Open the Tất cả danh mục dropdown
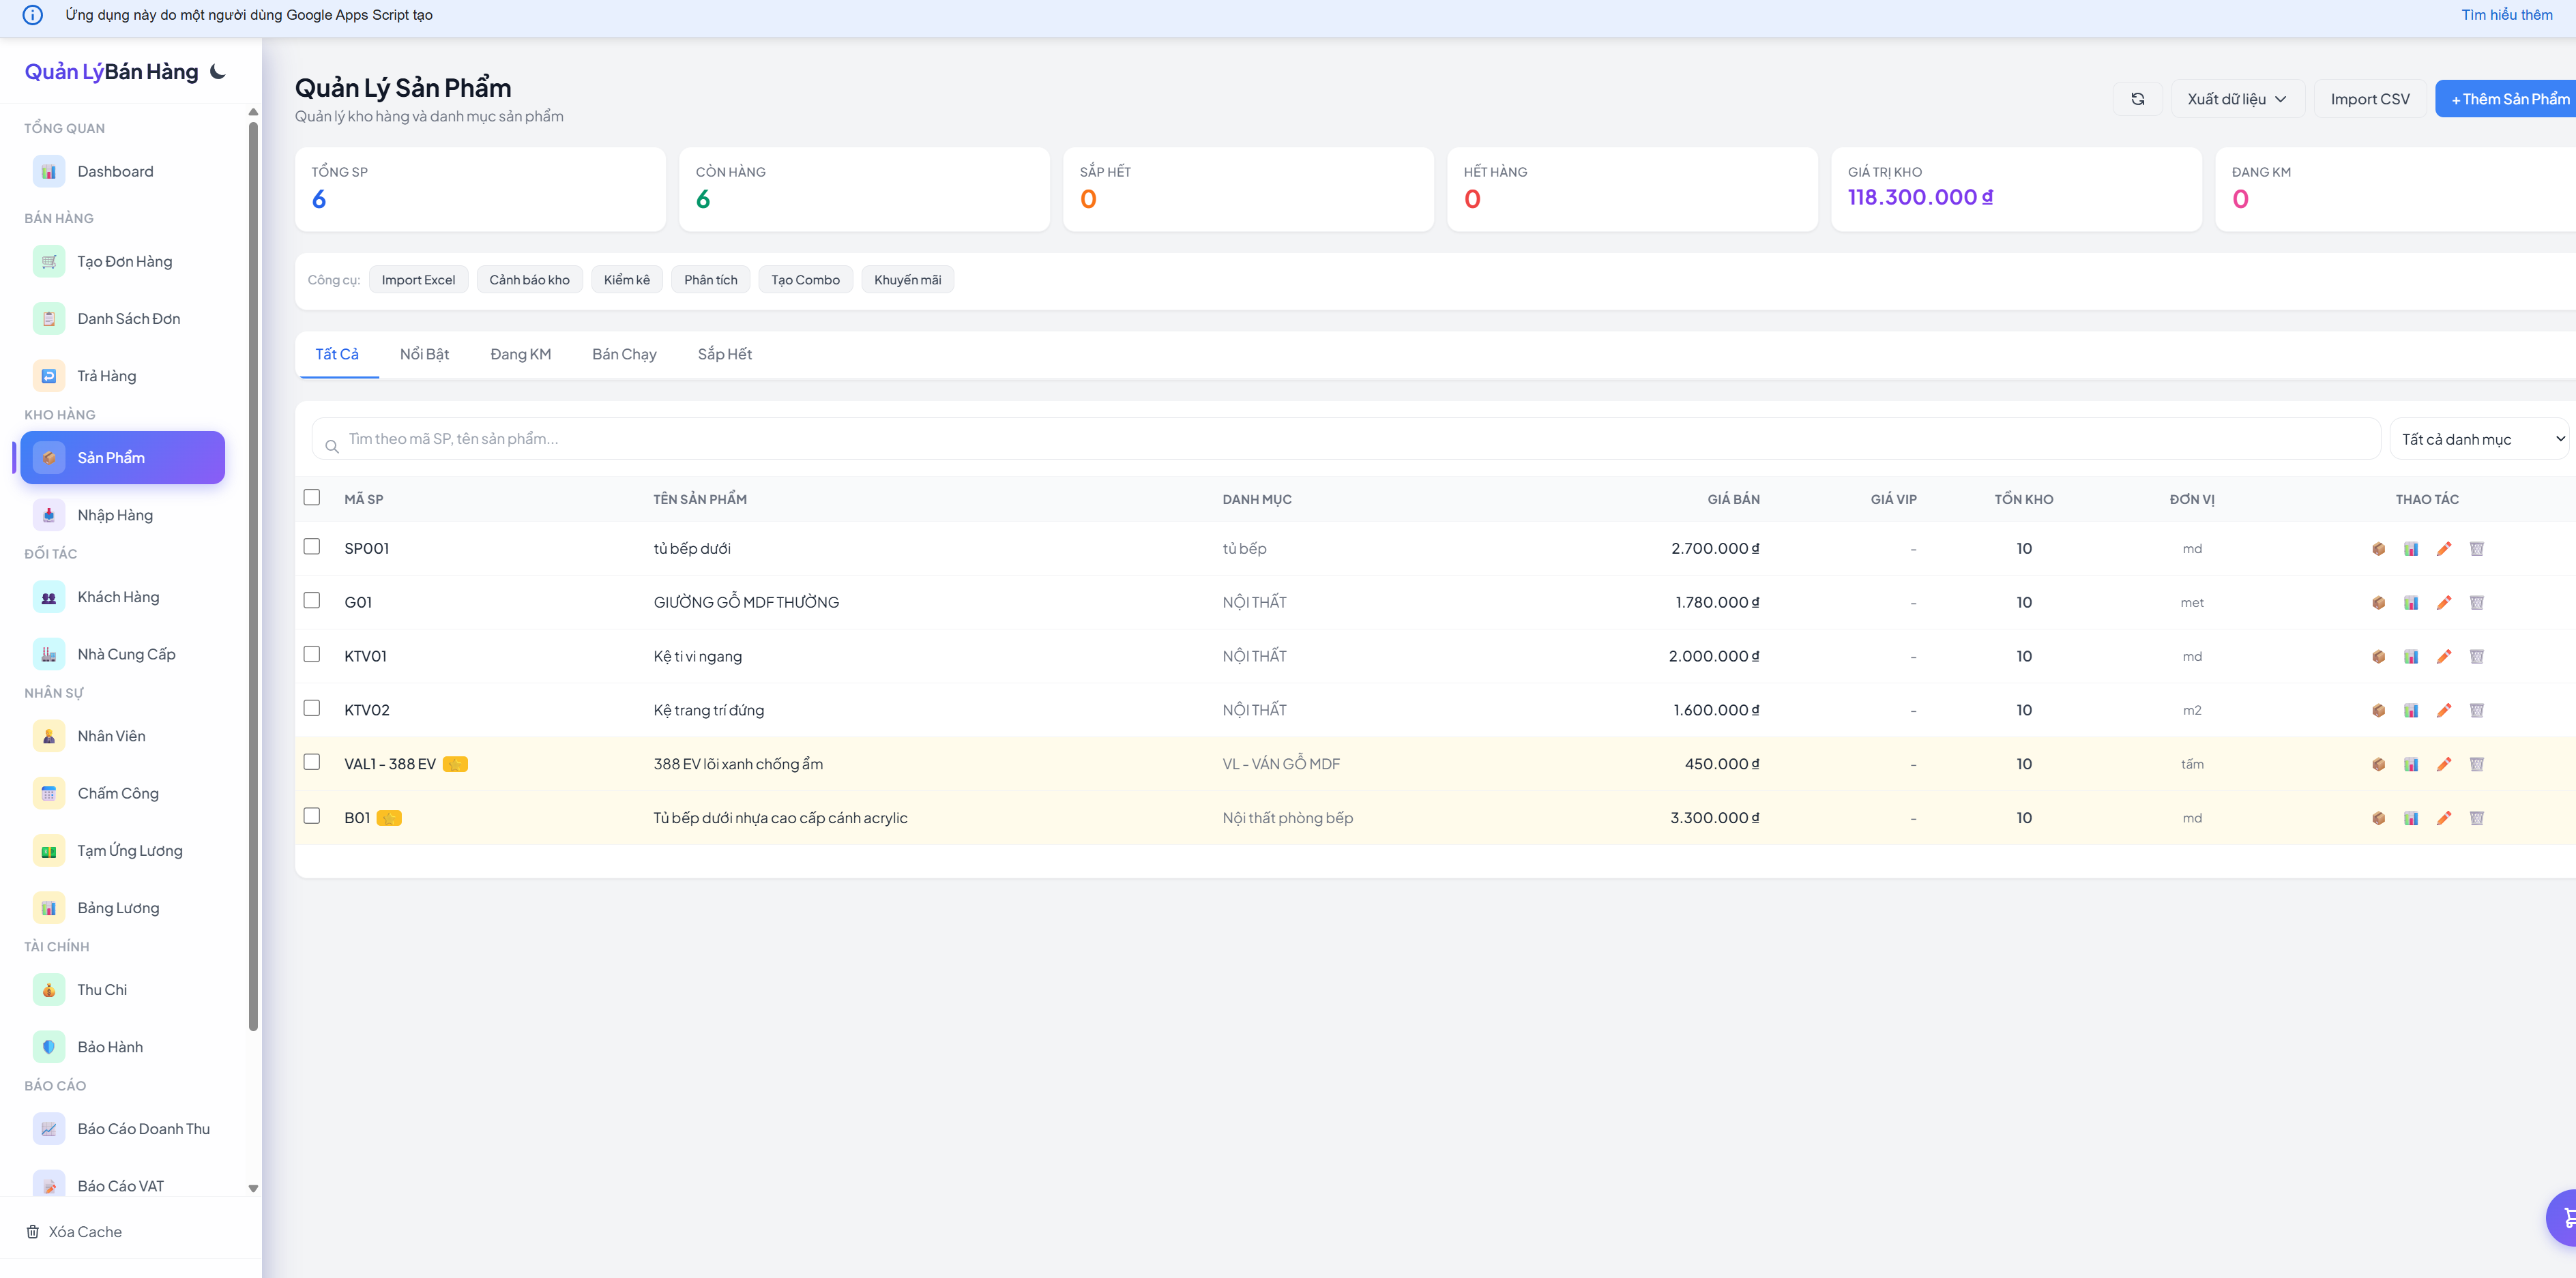 [2481, 439]
